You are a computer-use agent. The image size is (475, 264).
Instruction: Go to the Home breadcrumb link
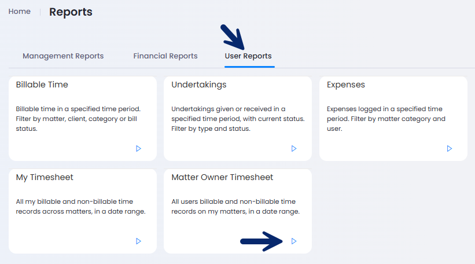[20, 12]
